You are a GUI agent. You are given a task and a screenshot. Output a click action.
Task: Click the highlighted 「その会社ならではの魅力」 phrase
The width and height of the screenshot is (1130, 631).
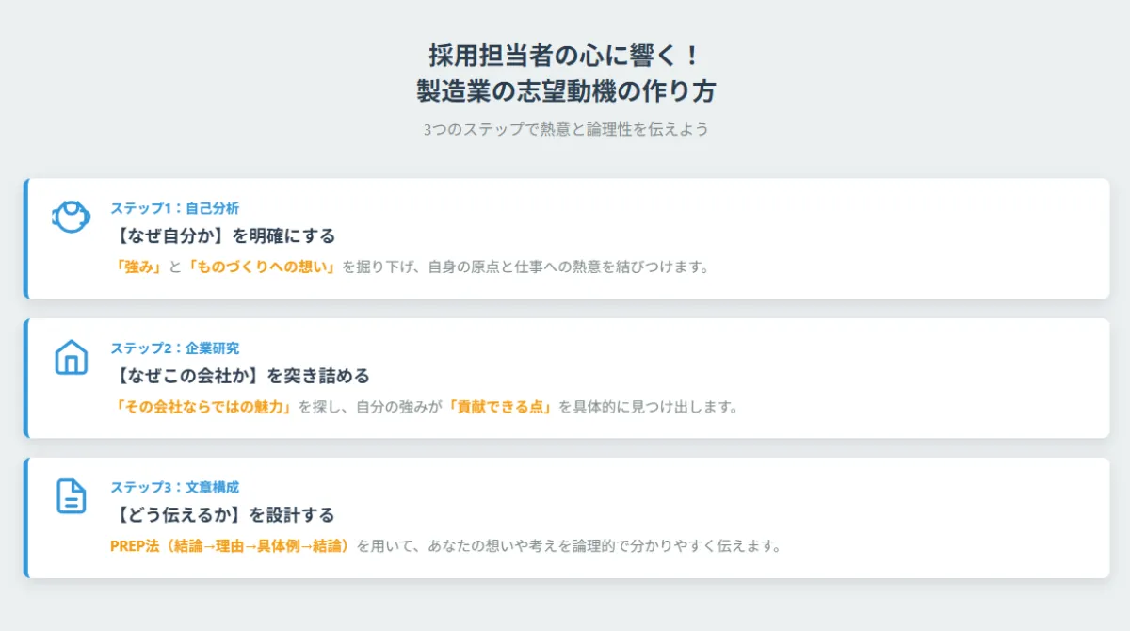point(202,407)
